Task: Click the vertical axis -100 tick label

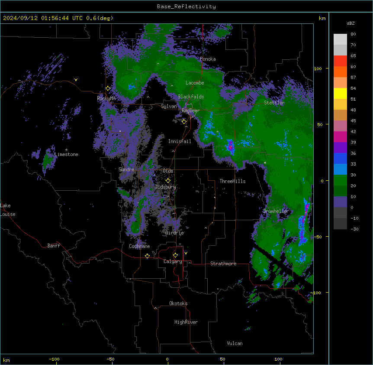Action: click(x=316, y=293)
